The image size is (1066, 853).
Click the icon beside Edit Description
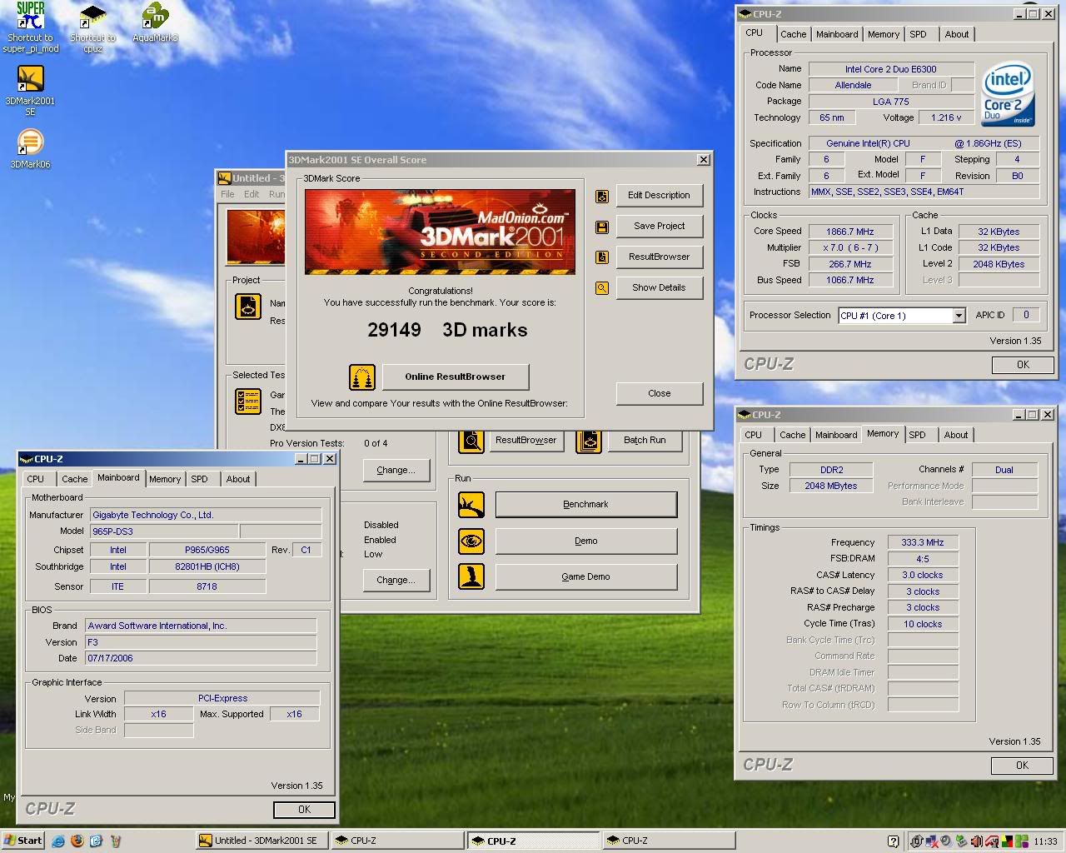point(602,197)
